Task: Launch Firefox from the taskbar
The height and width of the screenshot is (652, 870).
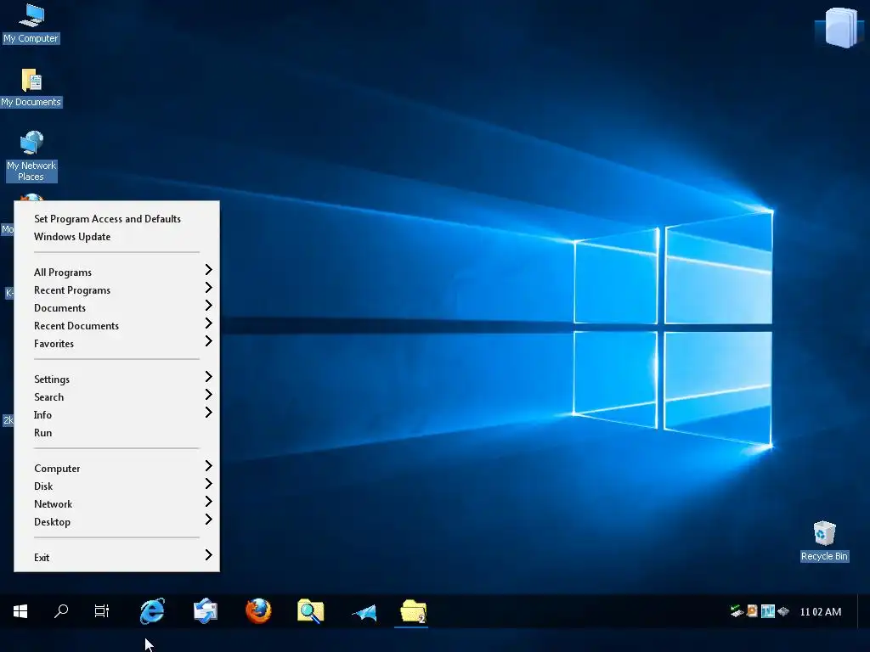Action: pyautogui.click(x=258, y=611)
